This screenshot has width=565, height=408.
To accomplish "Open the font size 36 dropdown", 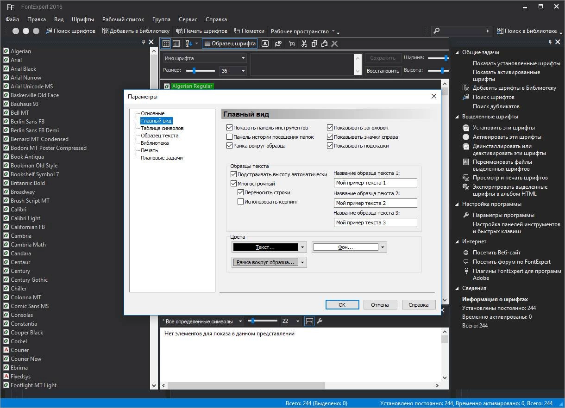I will (243, 71).
